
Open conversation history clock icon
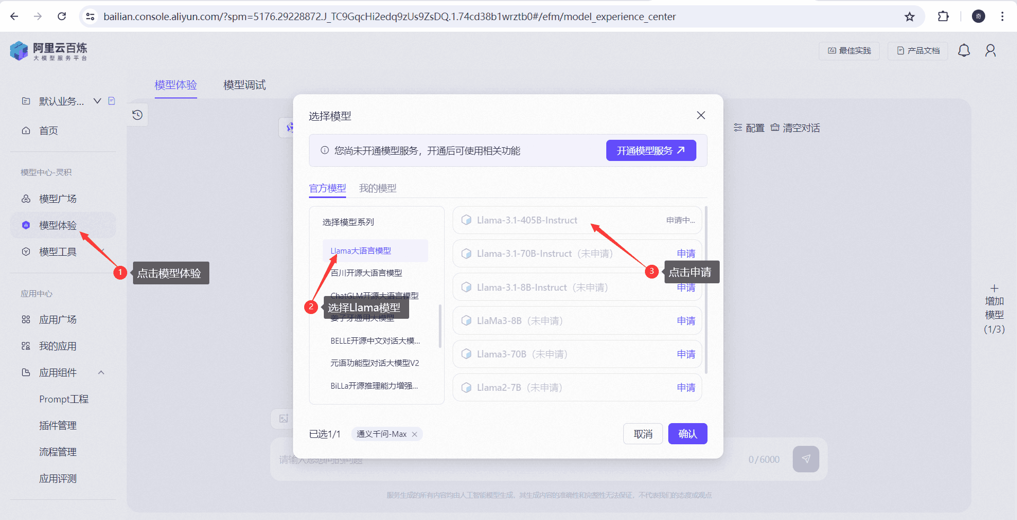(x=137, y=115)
